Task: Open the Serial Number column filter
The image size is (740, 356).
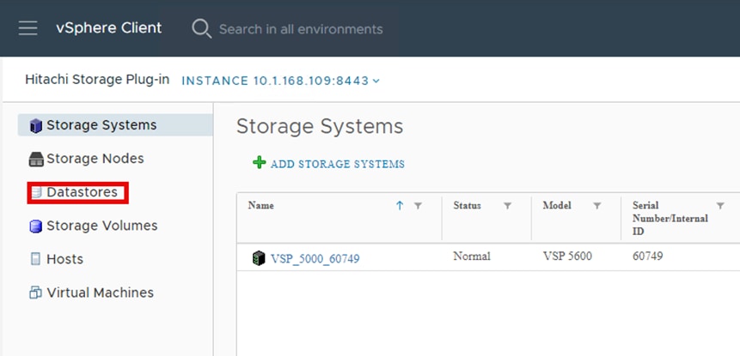Action: (x=720, y=206)
